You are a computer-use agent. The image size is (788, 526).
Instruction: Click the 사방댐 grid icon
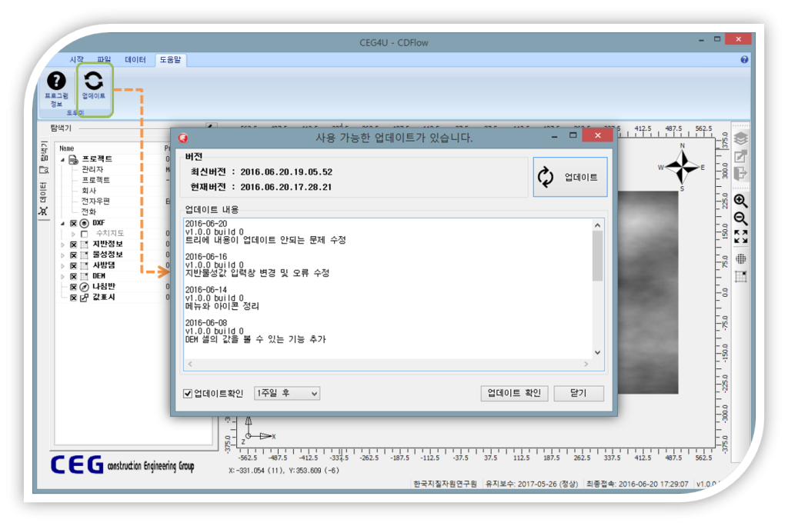[85, 265]
